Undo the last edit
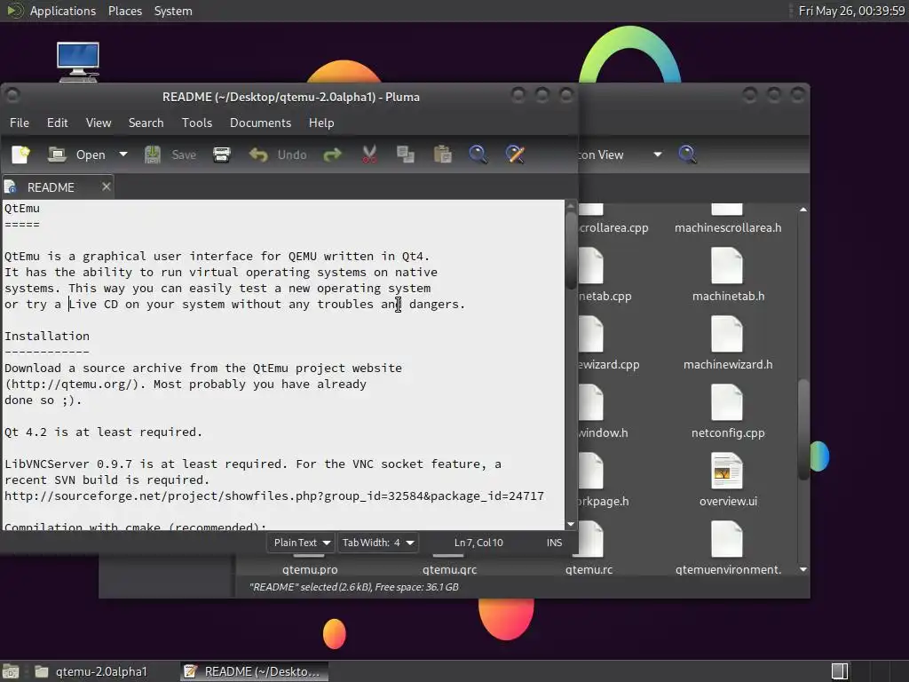Viewport: 909px width, 682px height. [278, 155]
